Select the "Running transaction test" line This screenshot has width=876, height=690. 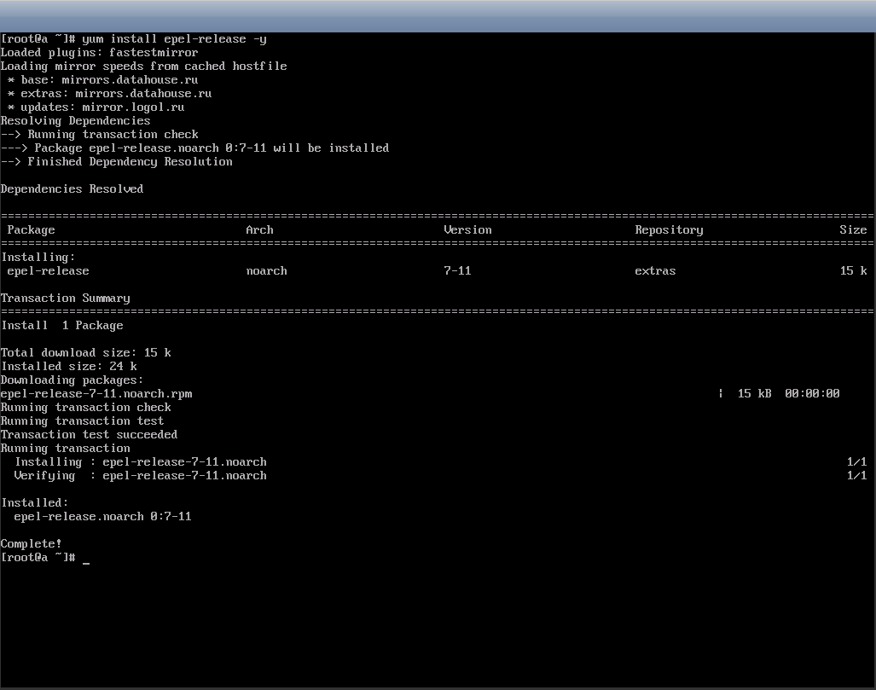(x=82, y=421)
